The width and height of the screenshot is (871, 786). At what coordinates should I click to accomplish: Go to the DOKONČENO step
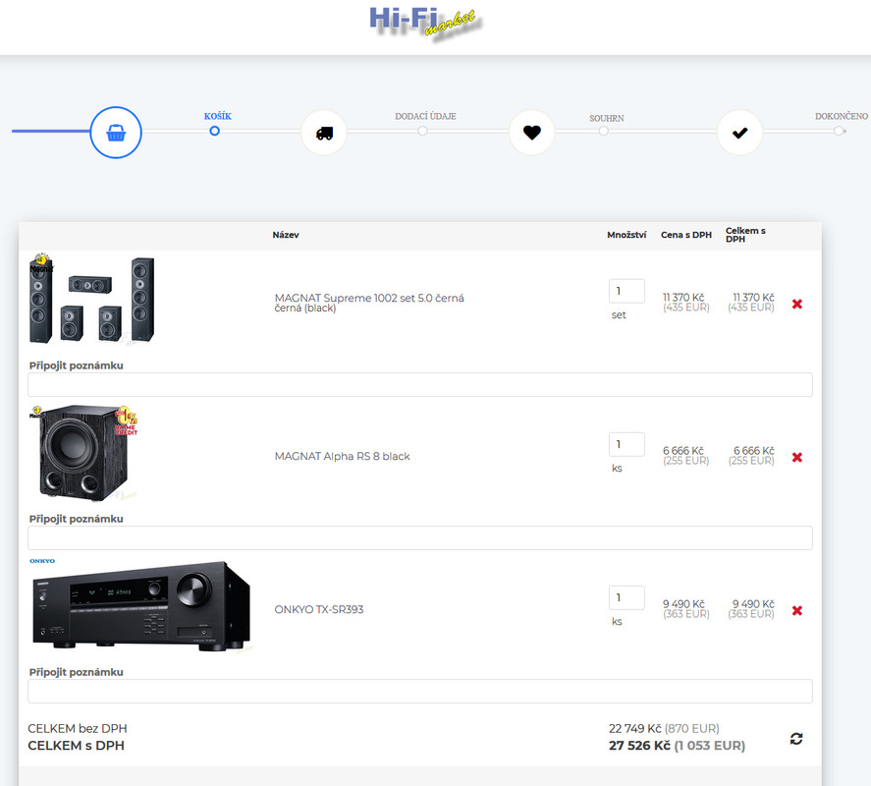coord(841,116)
